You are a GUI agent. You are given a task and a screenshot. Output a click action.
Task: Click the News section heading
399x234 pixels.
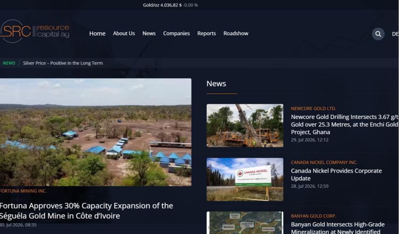click(x=216, y=83)
